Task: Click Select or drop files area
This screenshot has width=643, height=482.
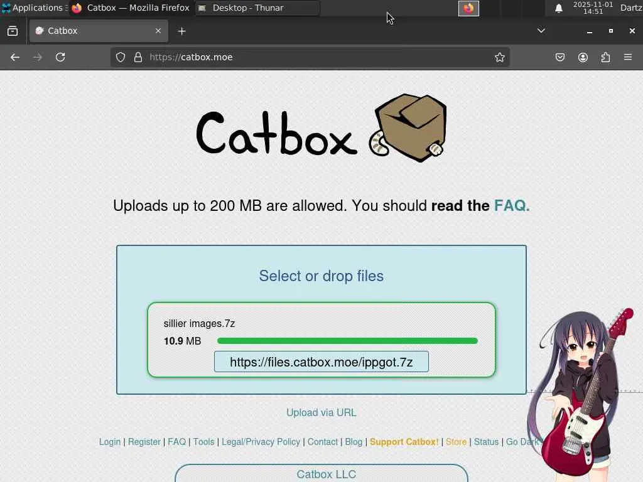Action: (321, 276)
